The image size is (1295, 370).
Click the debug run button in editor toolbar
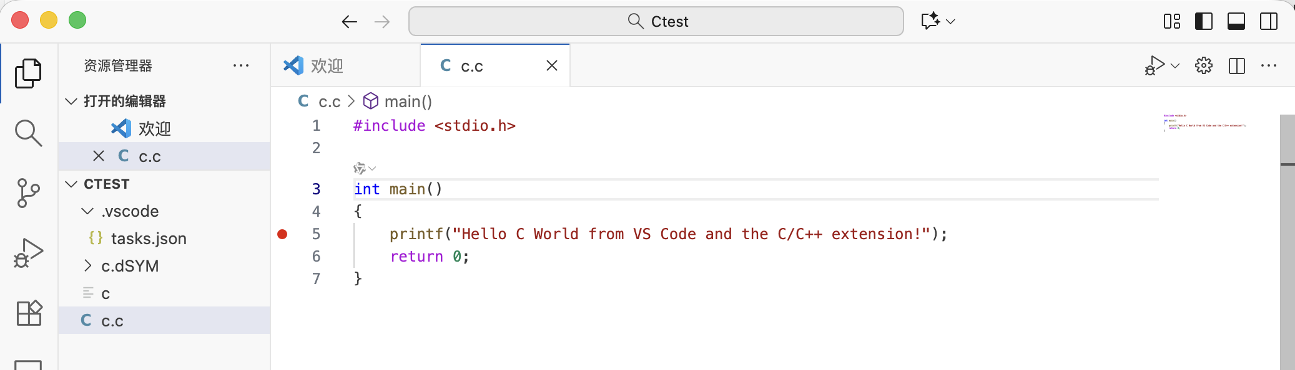pos(1155,65)
